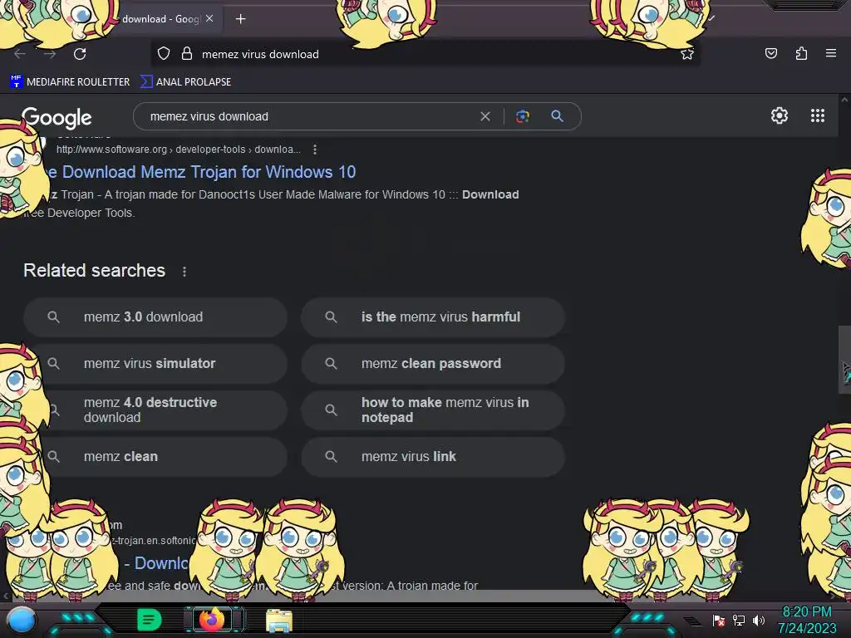Search 'memz virus simulator' suggestion
This screenshot has width=851, height=638.
point(155,364)
